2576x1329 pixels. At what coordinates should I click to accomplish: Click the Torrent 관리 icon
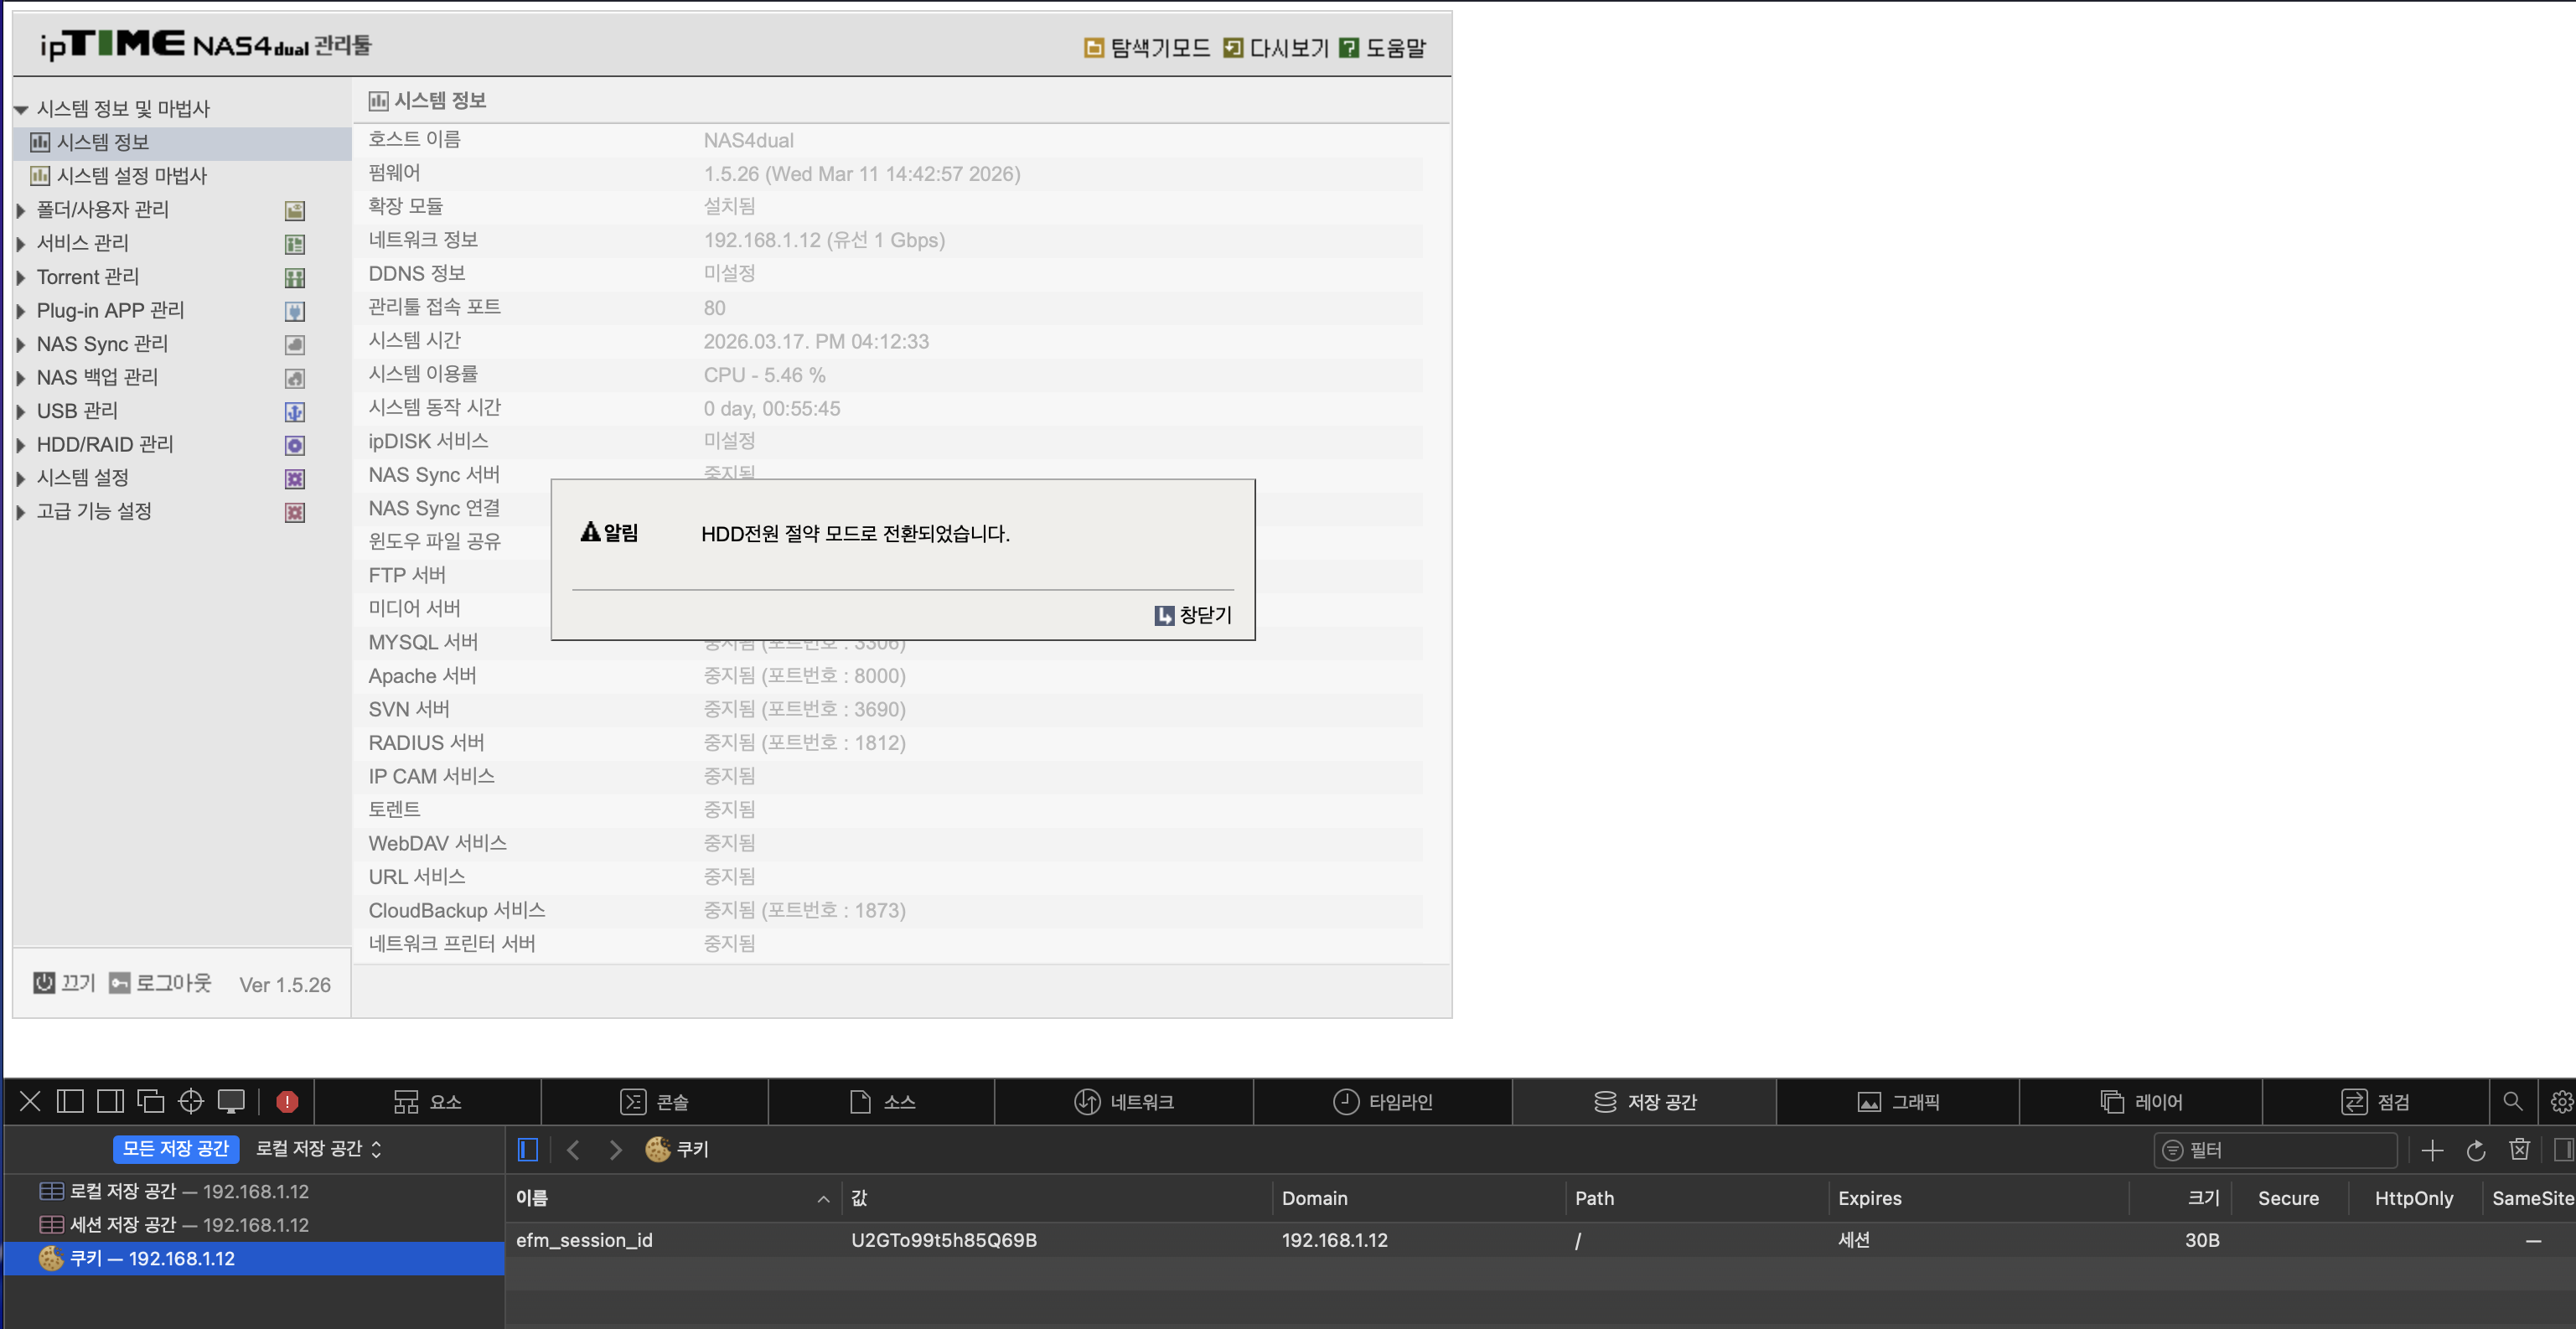(295, 277)
